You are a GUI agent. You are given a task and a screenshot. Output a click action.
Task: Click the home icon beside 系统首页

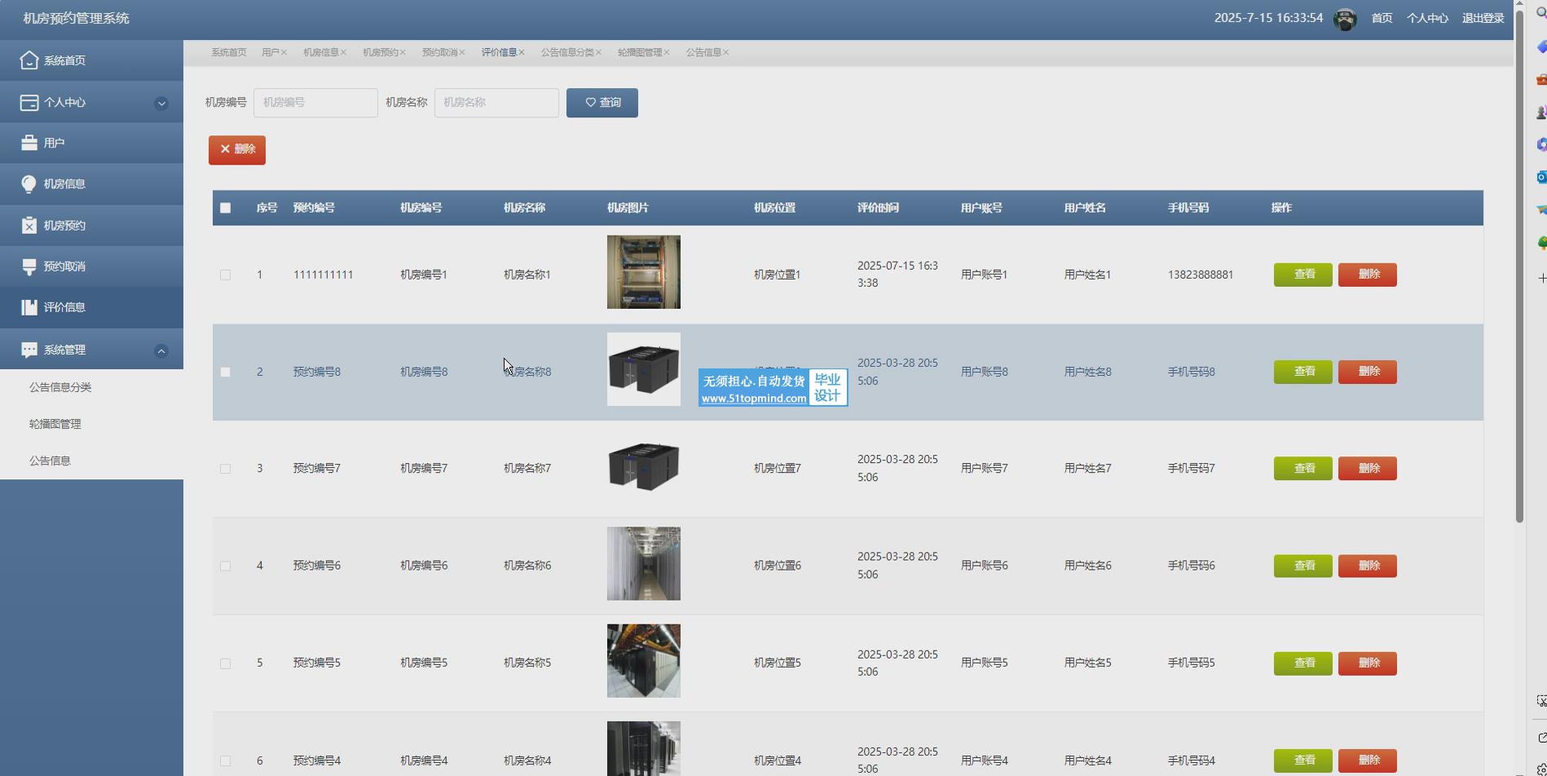(29, 60)
